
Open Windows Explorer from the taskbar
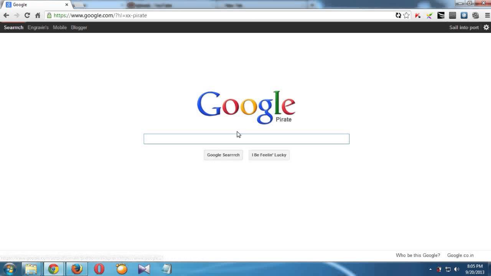pos(31,269)
